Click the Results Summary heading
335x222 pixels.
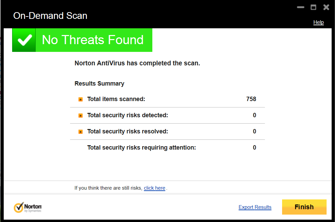pos(99,84)
